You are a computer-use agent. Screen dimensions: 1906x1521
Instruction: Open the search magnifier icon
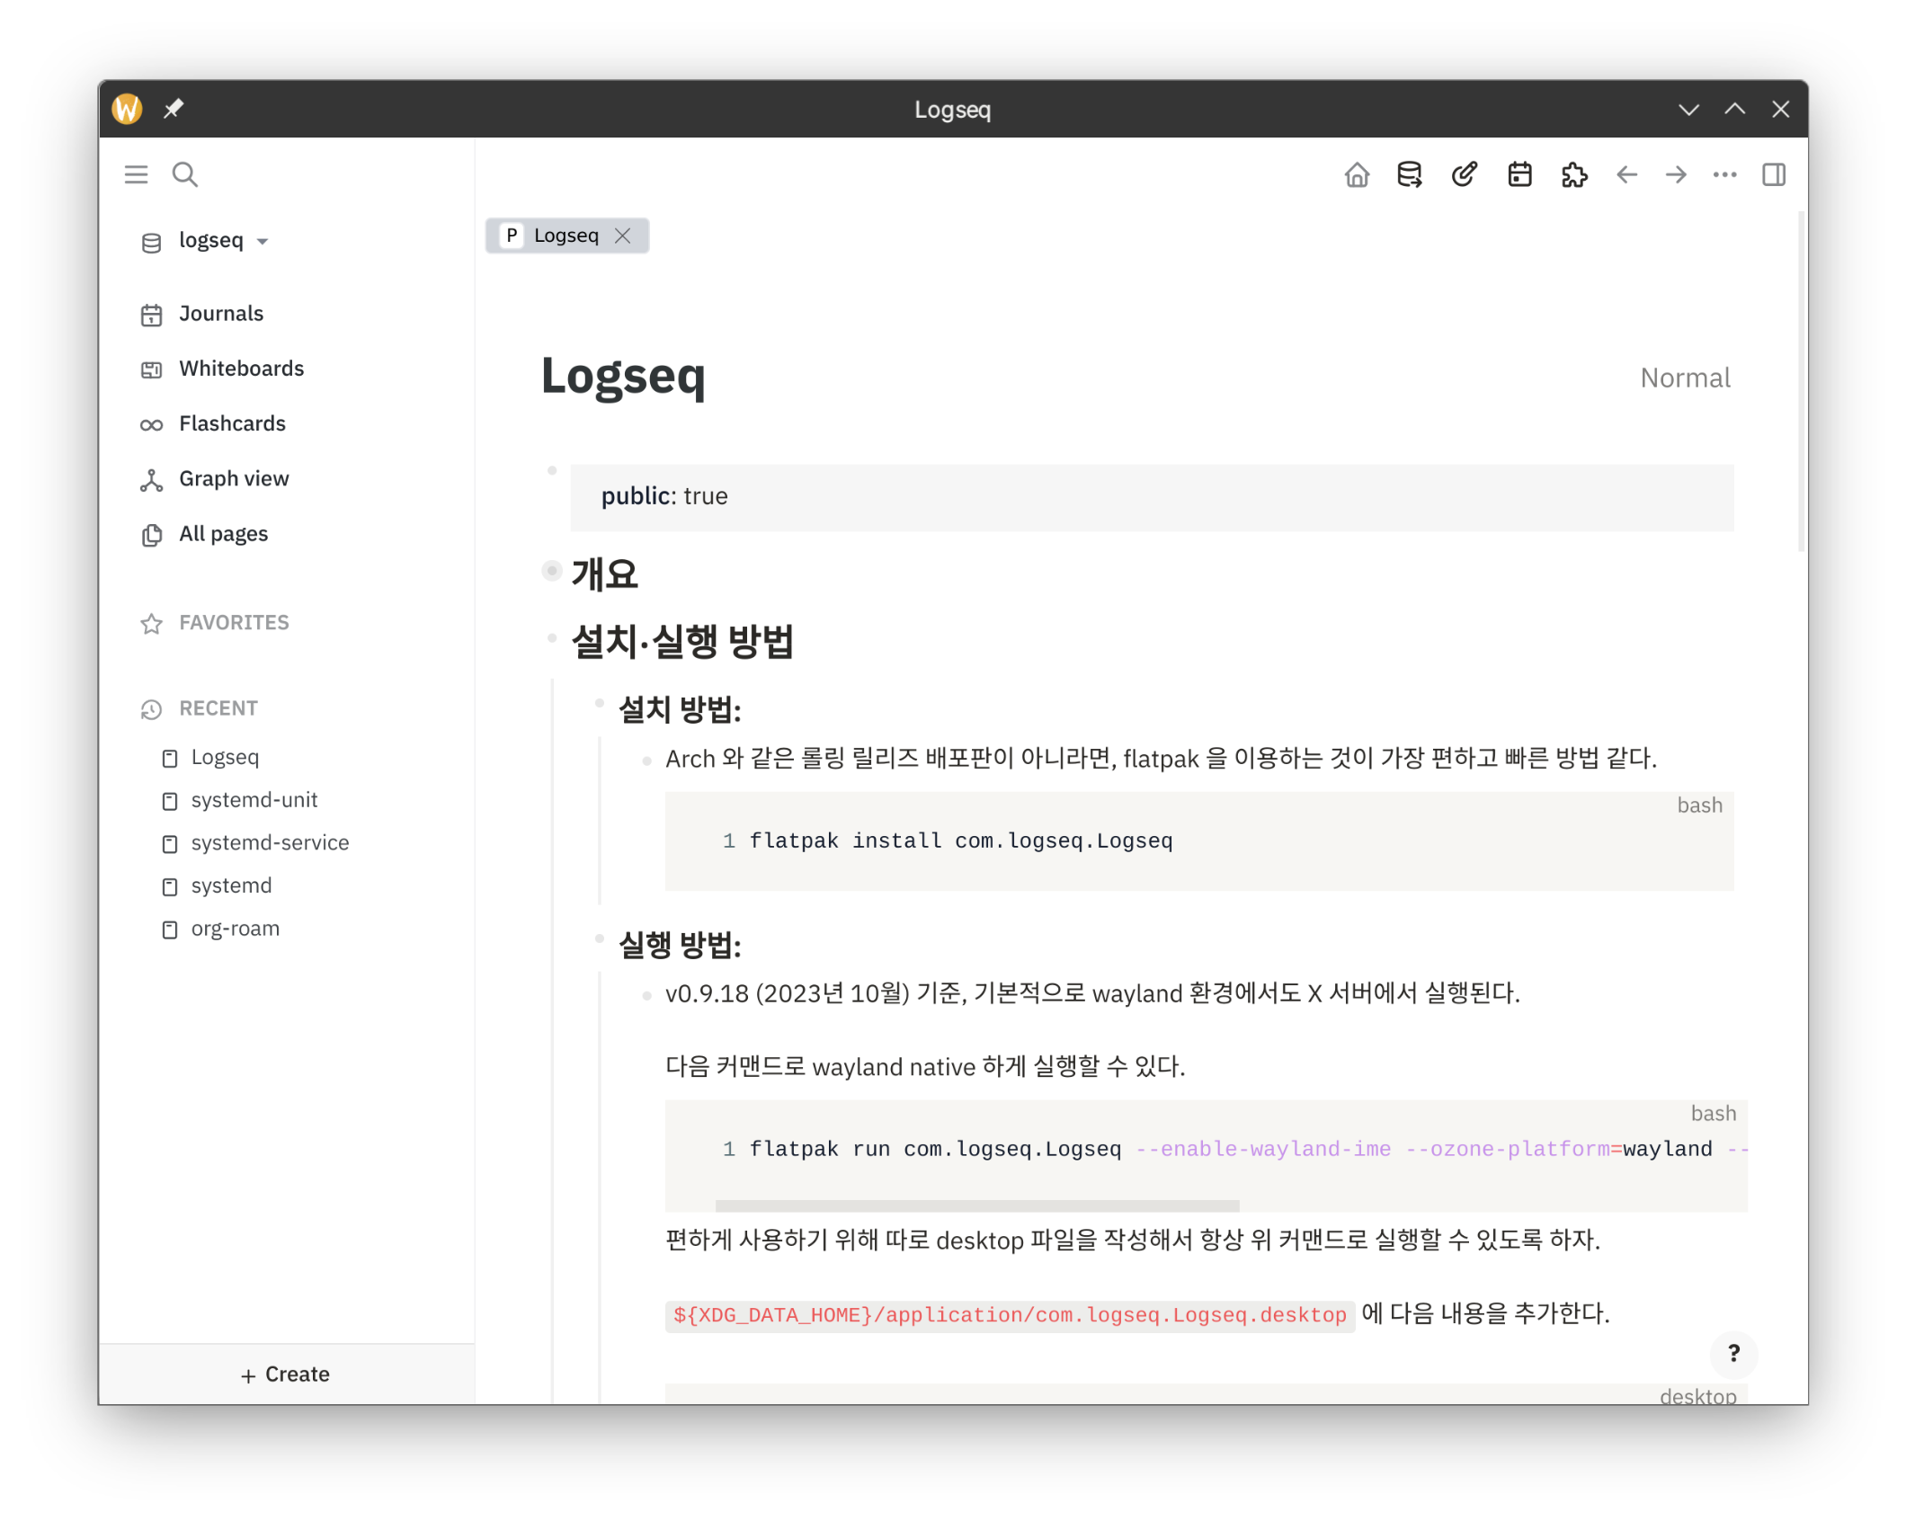(185, 174)
